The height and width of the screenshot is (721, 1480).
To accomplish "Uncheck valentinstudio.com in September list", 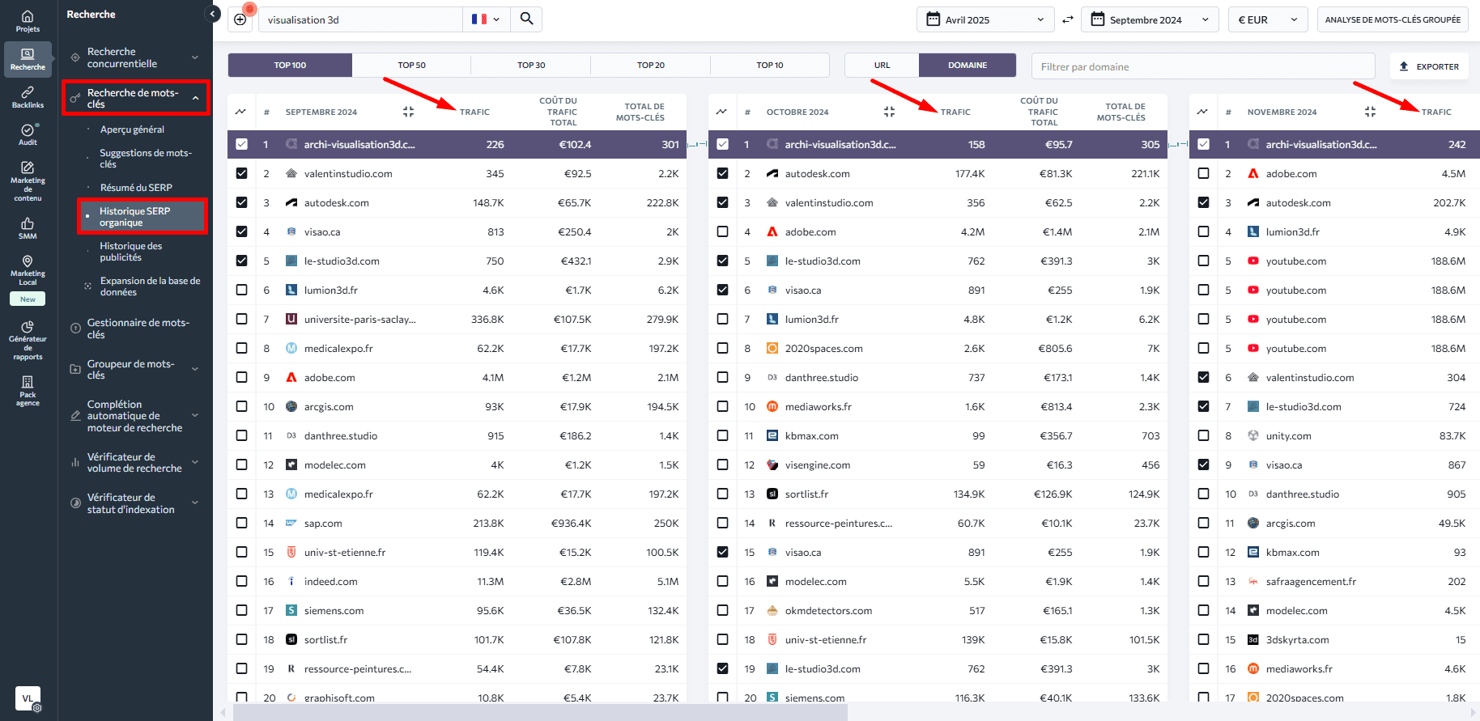I will coord(241,173).
